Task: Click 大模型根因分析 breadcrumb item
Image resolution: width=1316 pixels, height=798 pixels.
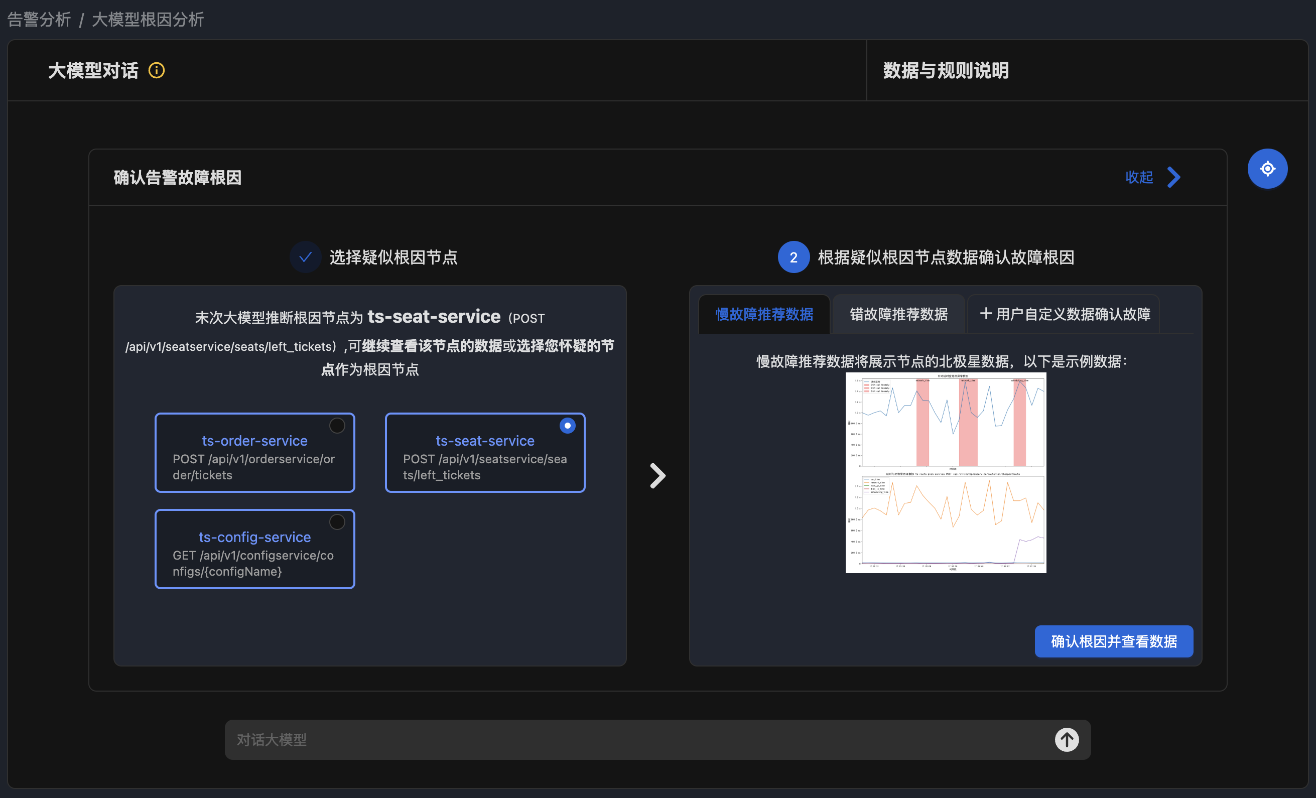Action: [x=148, y=19]
